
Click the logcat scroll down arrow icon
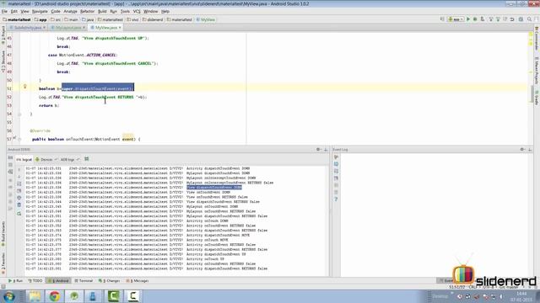pyautogui.click(x=19, y=177)
